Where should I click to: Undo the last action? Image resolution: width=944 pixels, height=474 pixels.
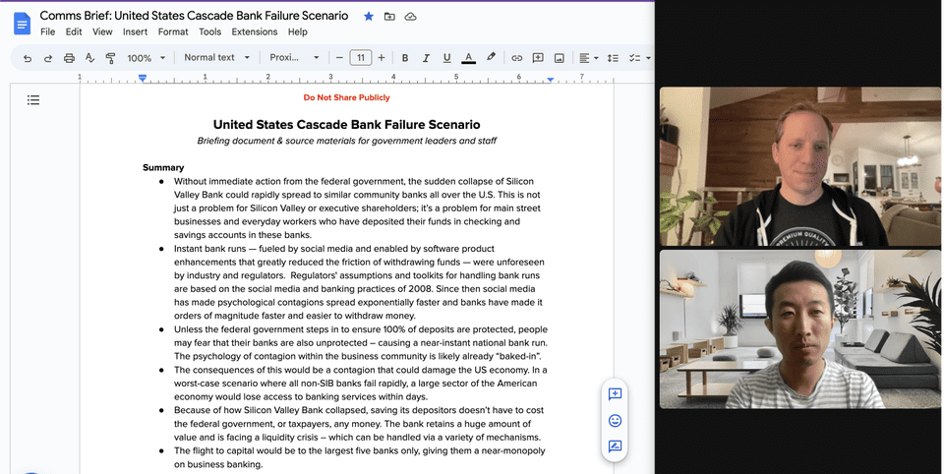[x=28, y=58]
